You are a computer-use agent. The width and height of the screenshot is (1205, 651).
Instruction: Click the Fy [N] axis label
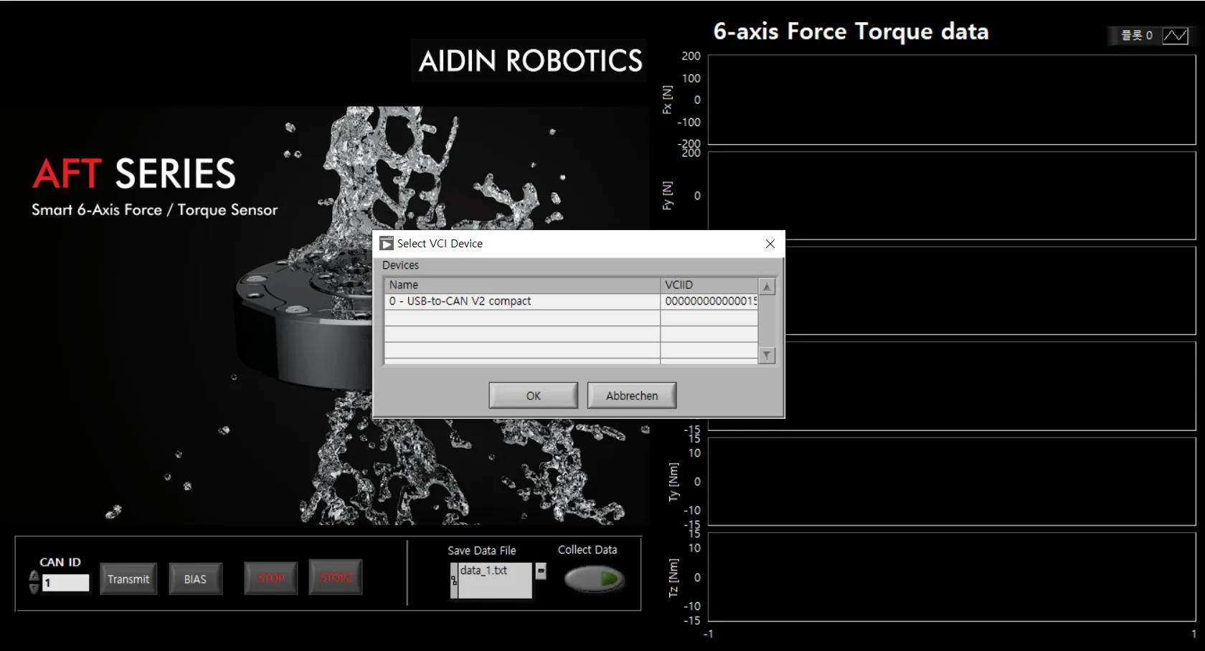(x=668, y=196)
